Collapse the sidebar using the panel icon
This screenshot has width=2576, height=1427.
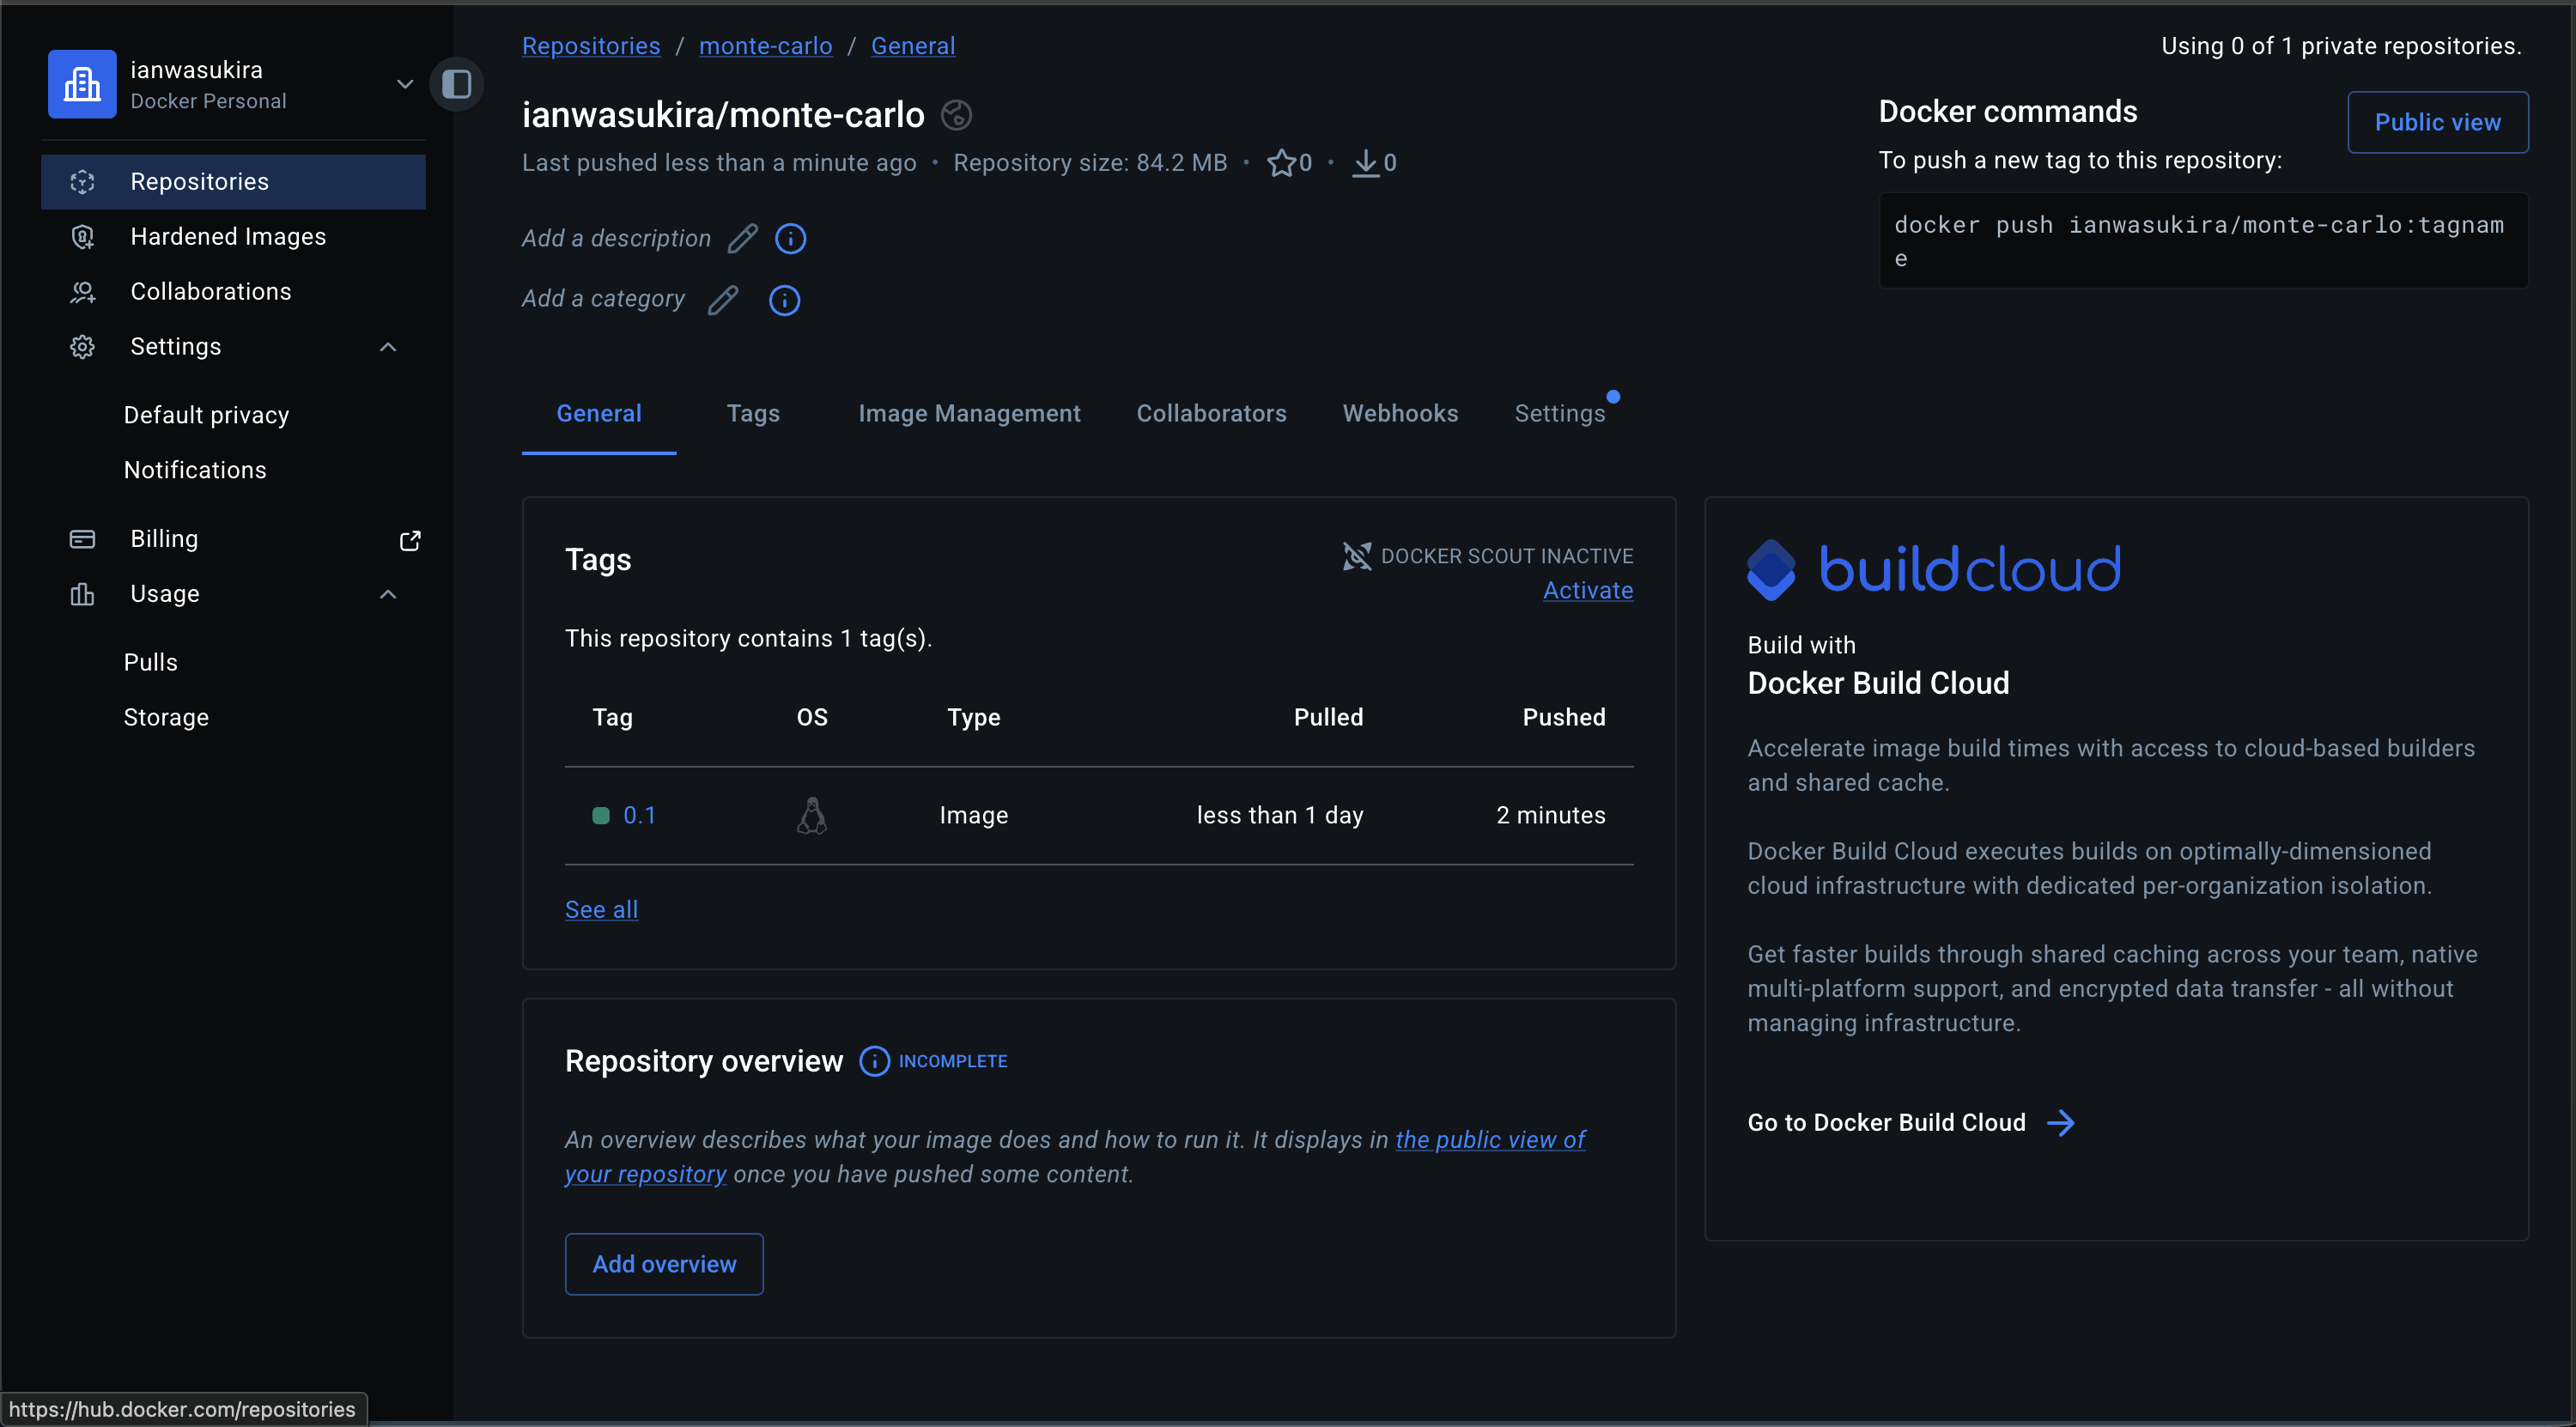click(x=457, y=84)
